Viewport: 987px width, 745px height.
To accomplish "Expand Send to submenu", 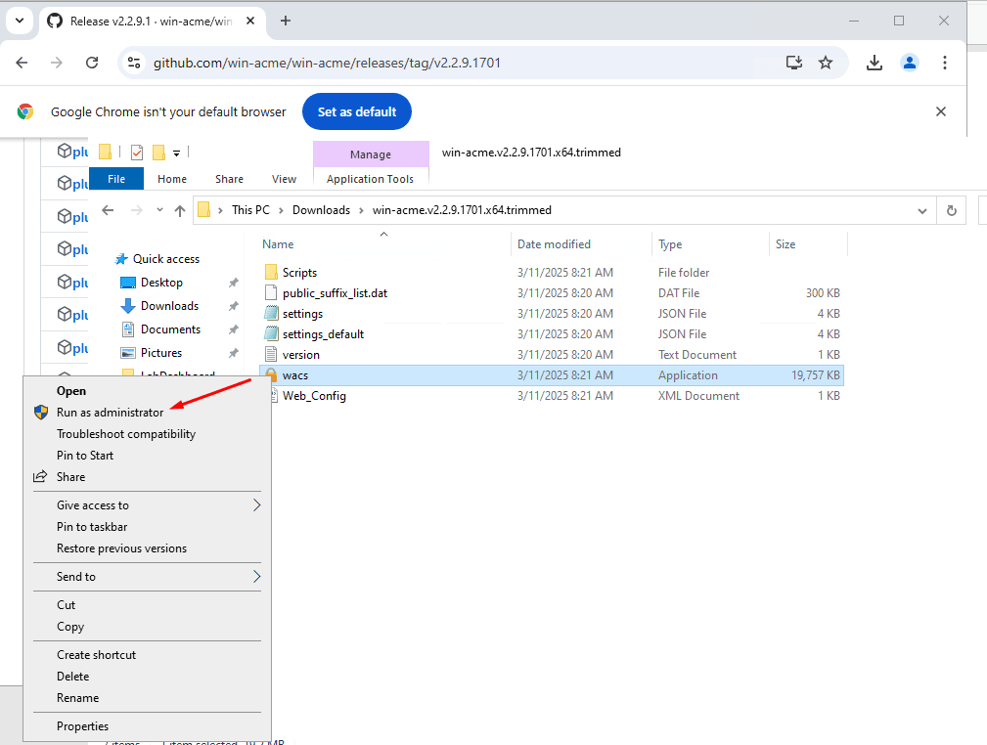I will (x=148, y=577).
